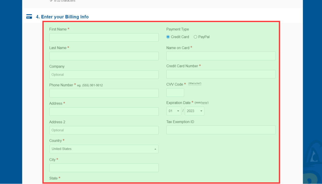Click the Phone Number input box
The height and width of the screenshot is (184, 322).
click(104, 93)
